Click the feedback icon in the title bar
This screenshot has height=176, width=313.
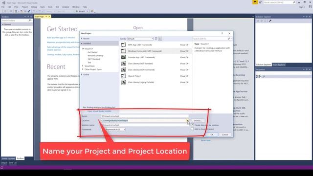point(261,2)
